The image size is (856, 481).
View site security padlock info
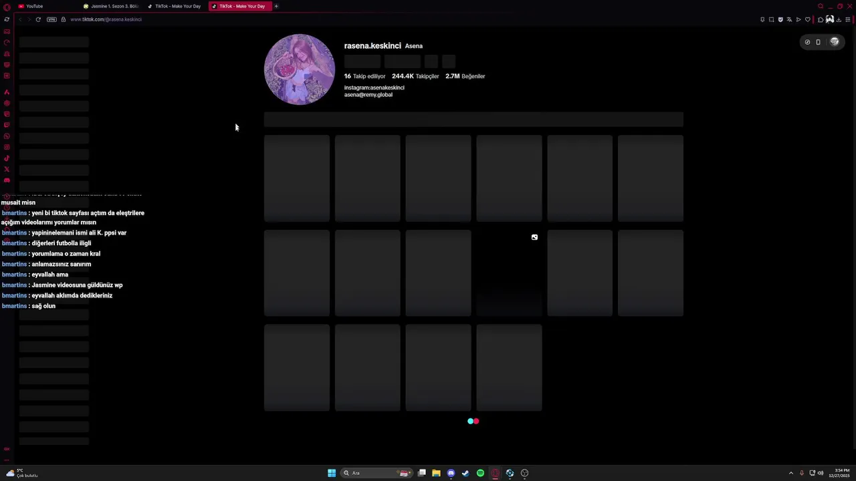[64, 19]
